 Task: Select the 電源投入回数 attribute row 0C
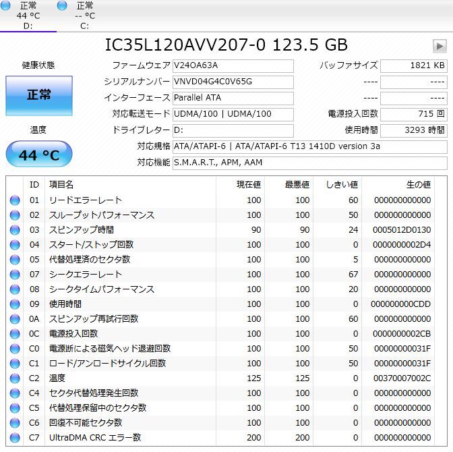(220, 334)
